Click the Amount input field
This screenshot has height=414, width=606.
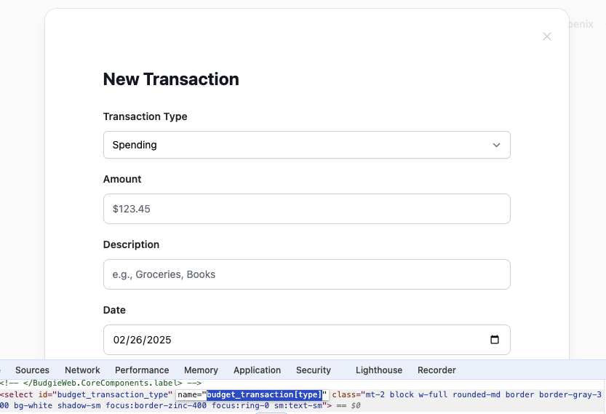click(x=307, y=209)
